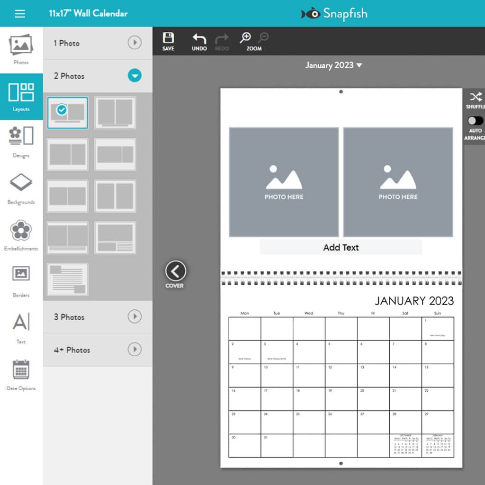Collapse the 2 Photos layouts section
Image resolution: width=485 pixels, height=485 pixels.
pos(135,76)
